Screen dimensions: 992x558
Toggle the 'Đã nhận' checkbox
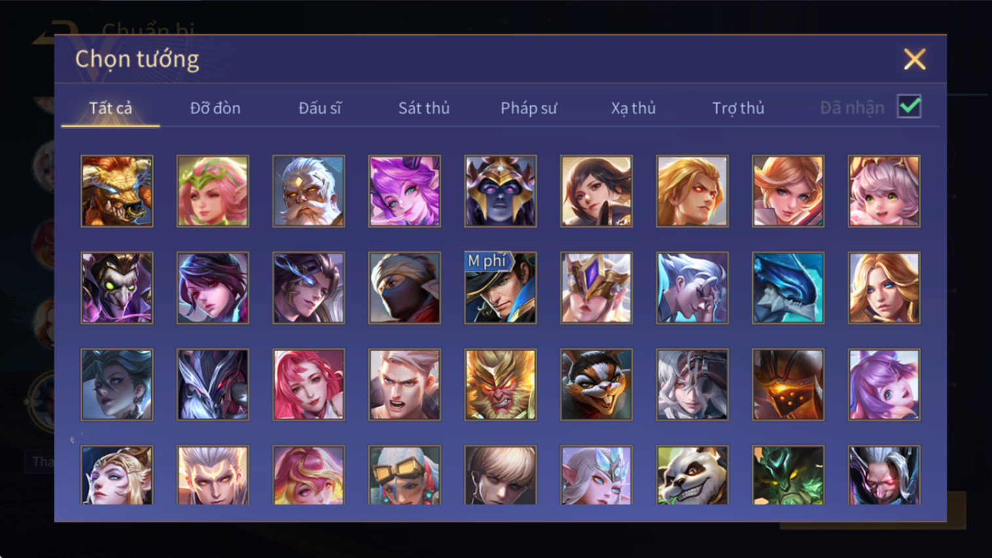909,107
